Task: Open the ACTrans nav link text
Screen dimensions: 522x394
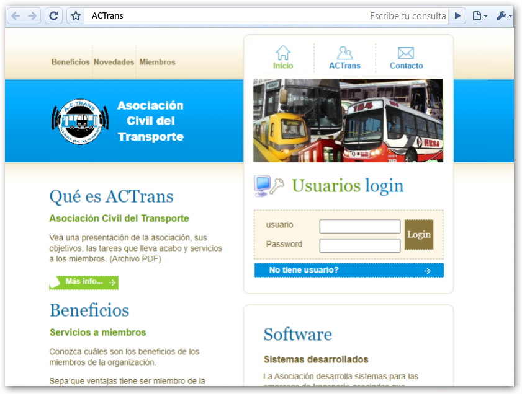Action: pyautogui.click(x=344, y=66)
